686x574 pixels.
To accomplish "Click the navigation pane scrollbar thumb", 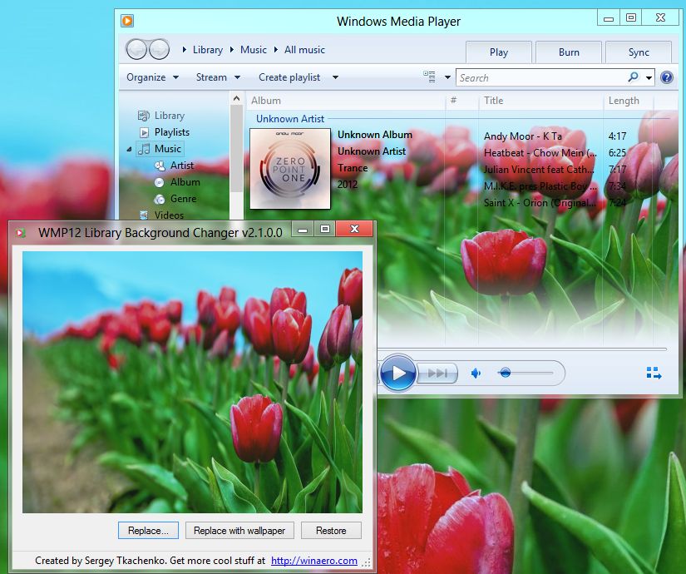I will (x=237, y=149).
